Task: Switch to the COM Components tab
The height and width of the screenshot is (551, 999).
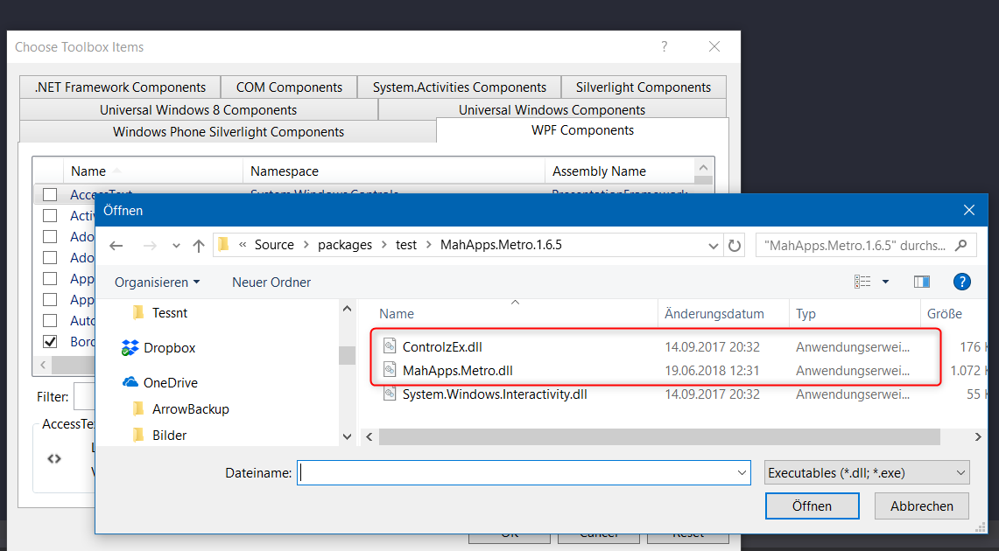Action: click(288, 87)
